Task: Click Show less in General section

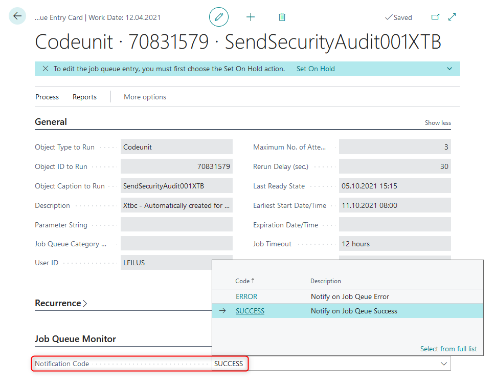Action: click(438, 123)
